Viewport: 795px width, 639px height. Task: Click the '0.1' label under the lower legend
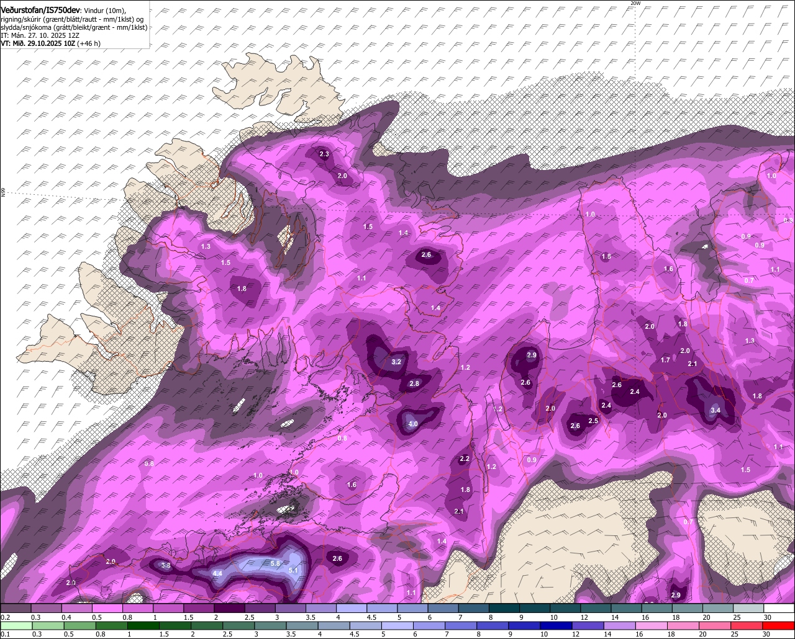tap(5, 634)
